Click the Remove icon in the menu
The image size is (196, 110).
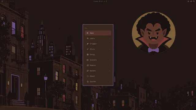click(x=88, y=65)
